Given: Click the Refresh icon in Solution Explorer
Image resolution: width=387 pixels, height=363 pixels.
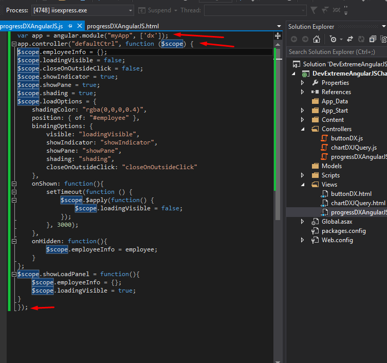Looking at the screenshot, I should [361, 39].
